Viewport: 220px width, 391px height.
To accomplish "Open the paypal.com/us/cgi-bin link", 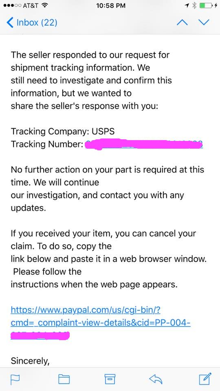I will point(86,310).
